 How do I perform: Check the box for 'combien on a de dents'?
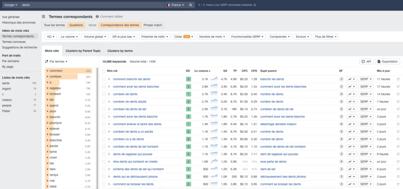[104, 139]
